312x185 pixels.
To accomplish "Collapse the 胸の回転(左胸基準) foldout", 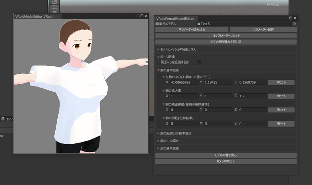I will [163, 118].
